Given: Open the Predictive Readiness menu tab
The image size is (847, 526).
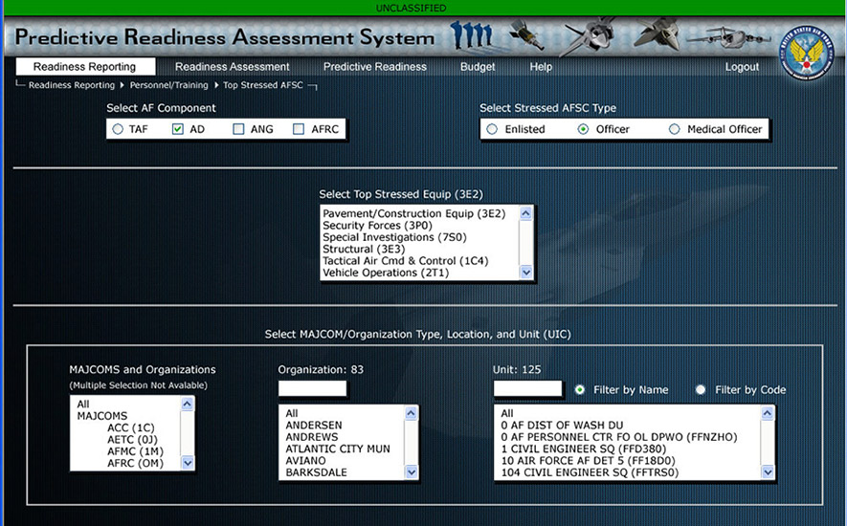Looking at the screenshot, I should [374, 67].
